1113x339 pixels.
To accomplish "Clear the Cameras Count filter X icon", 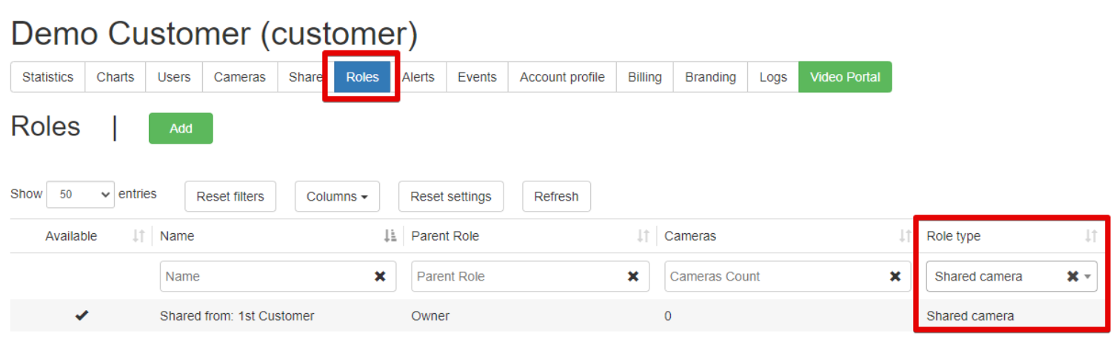I will point(895,276).
